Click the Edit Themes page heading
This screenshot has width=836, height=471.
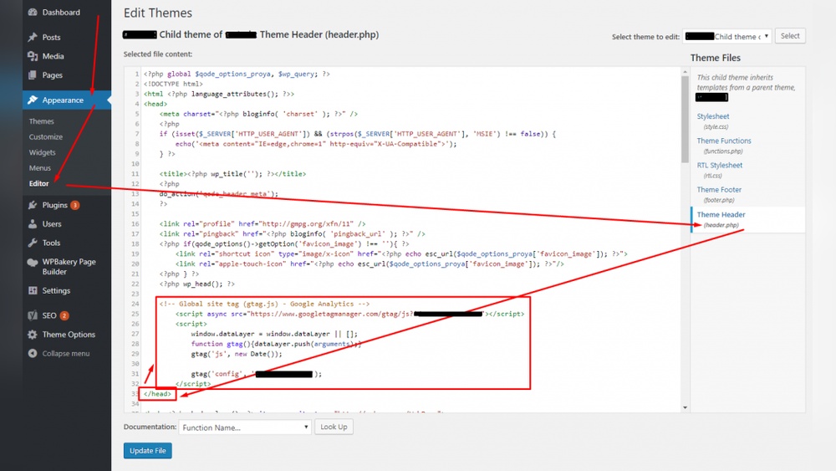(x=158, y=13)
